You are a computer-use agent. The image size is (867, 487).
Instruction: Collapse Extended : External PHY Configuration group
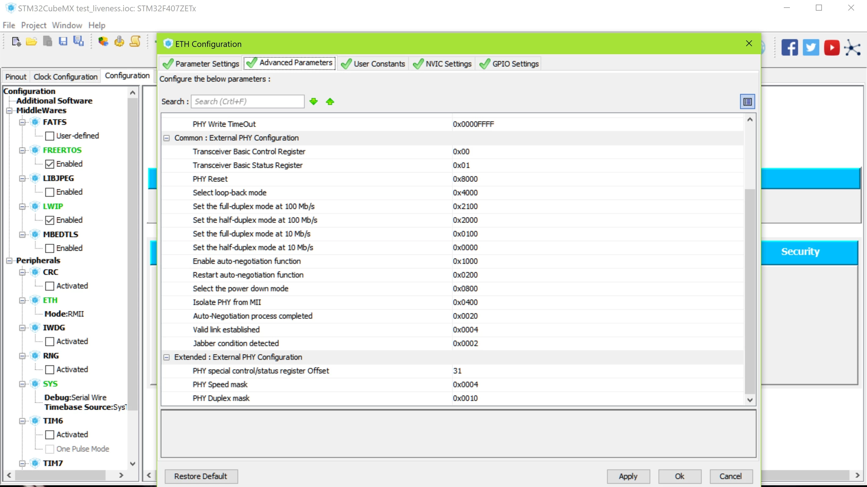[x=166, y=358]
